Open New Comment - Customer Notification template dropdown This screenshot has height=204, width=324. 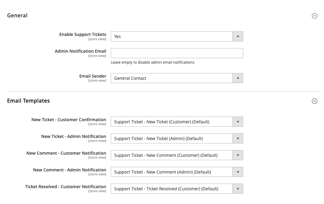coord(177,155)
